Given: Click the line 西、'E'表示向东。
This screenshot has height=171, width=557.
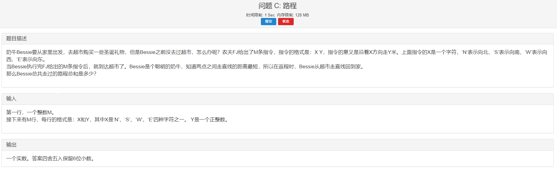Looking at the screenshot, I should pos(26,60).
